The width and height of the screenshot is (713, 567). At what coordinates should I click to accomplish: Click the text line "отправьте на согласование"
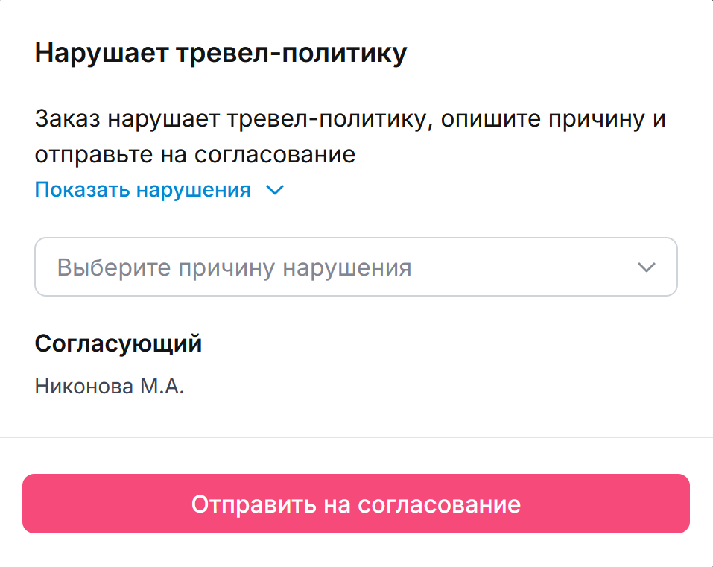(194, 155)
